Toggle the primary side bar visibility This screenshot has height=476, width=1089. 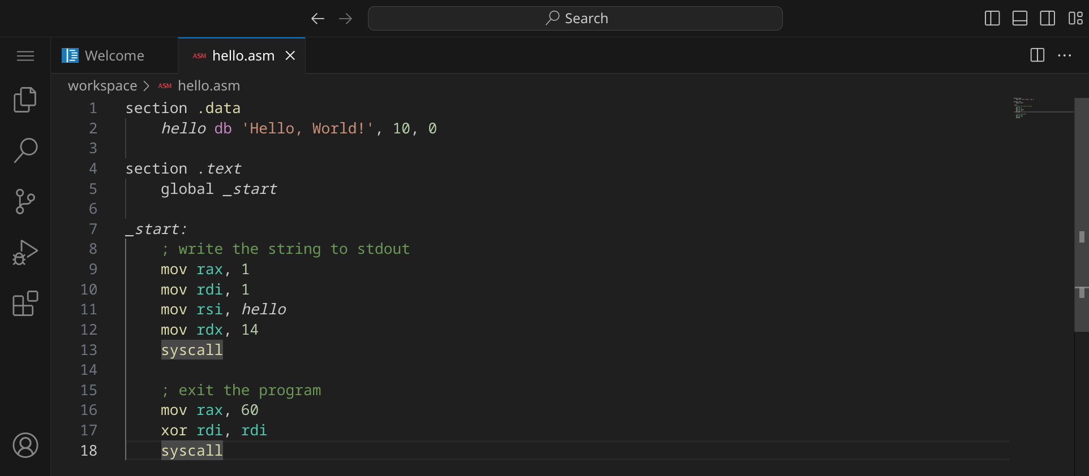[992, 19]
